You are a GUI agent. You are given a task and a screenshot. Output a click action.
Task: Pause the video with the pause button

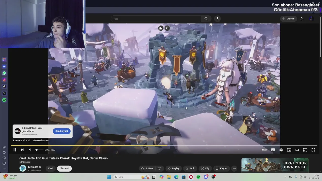[x=15, y=150]
